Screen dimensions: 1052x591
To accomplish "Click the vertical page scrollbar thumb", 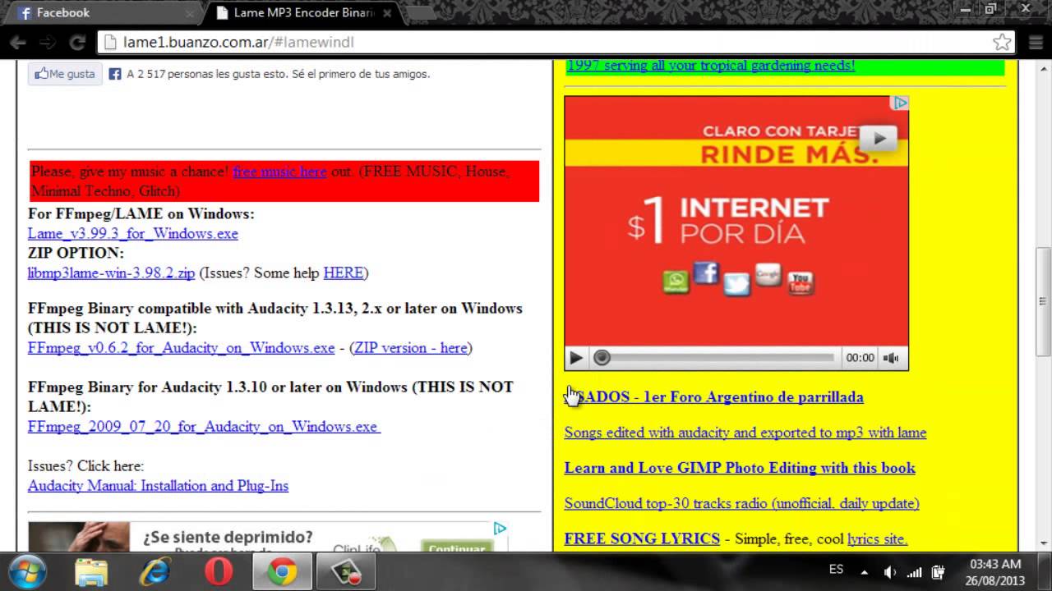I will point(1044,302).
